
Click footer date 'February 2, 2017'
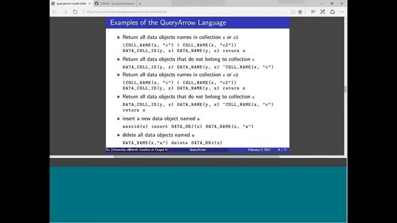click(259, 150)
